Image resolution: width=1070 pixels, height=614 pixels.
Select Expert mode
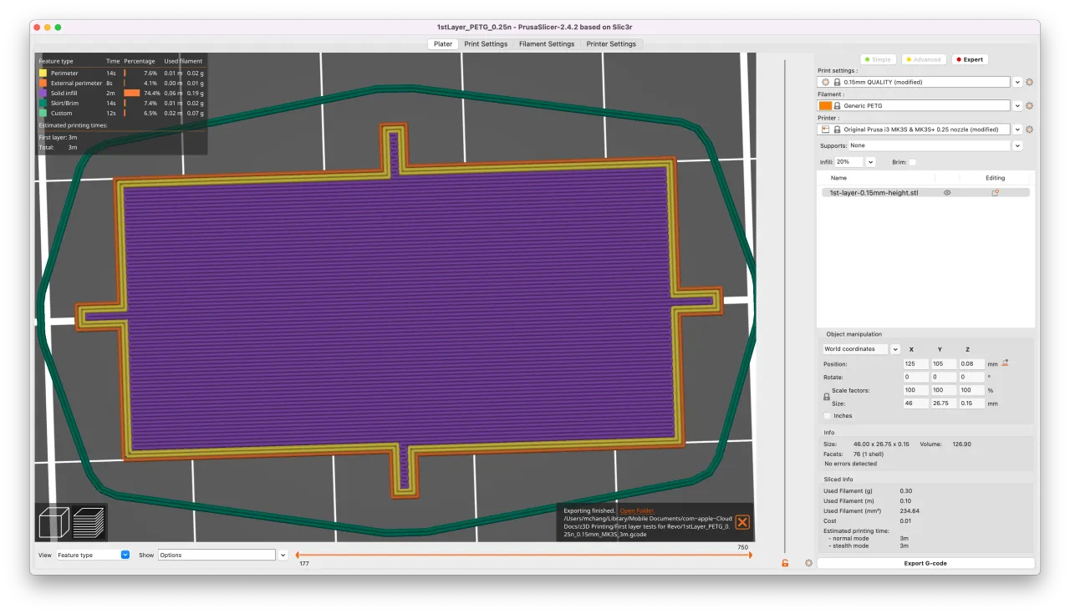click(x=970, y=59)
